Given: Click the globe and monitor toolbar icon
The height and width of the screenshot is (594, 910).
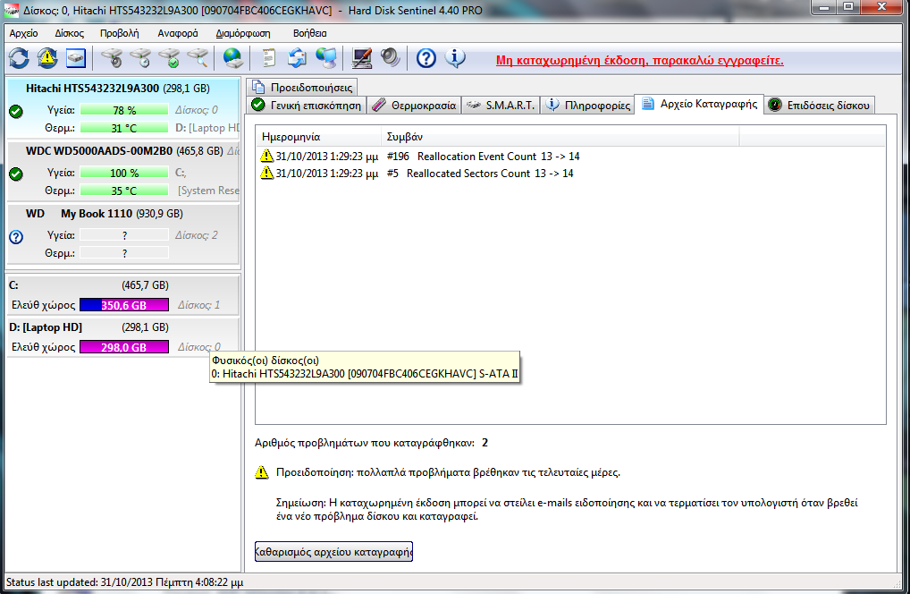Looking at the screenshot, I should pyautogui.click(x=325, y=57).
